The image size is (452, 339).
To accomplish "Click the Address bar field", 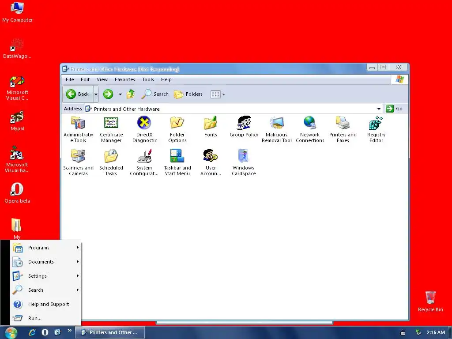I will 234,109.
